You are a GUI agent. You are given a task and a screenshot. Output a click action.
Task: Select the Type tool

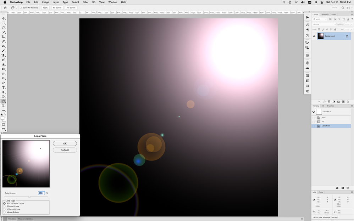[4, 87]
